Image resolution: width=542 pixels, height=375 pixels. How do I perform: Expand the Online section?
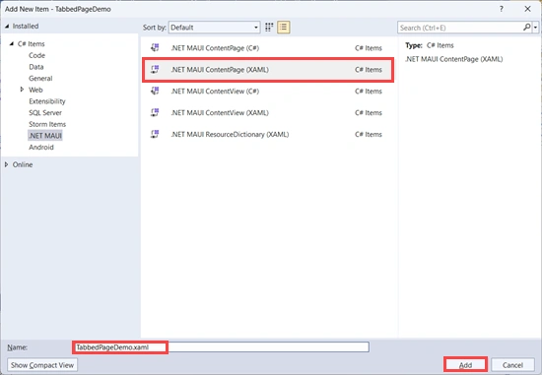click(6, 164)
